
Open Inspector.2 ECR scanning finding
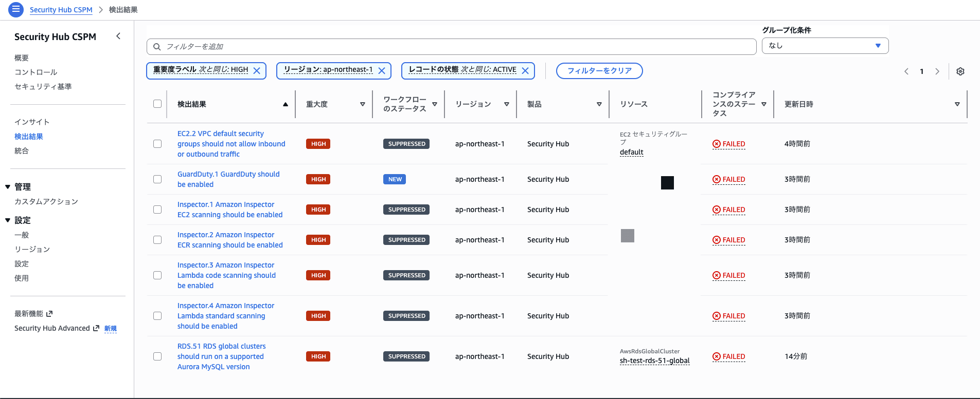tap(230, 240)
